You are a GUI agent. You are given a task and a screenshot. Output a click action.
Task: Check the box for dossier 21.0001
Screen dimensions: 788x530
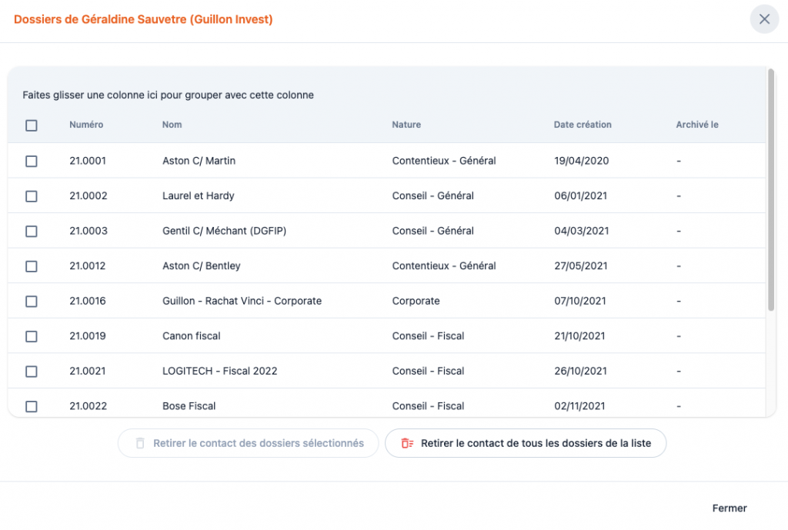pos(32,161)
